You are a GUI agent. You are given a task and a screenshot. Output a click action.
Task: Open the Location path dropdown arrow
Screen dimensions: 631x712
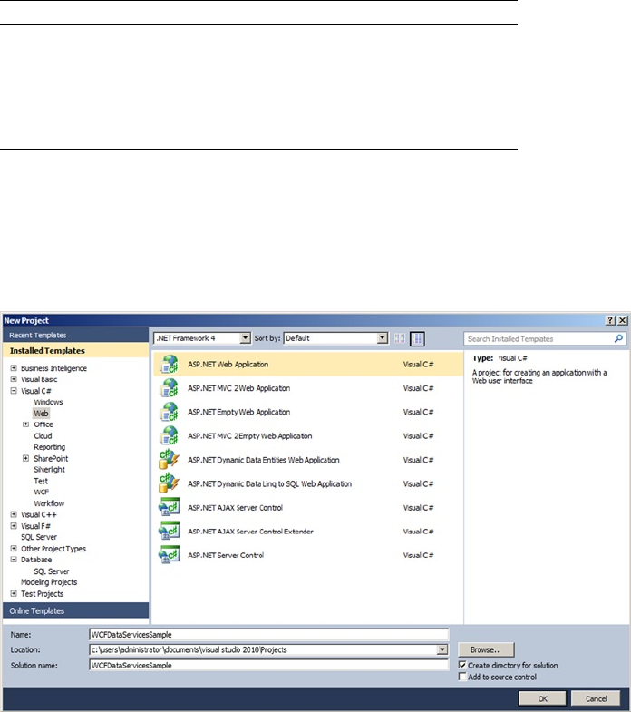442,649
